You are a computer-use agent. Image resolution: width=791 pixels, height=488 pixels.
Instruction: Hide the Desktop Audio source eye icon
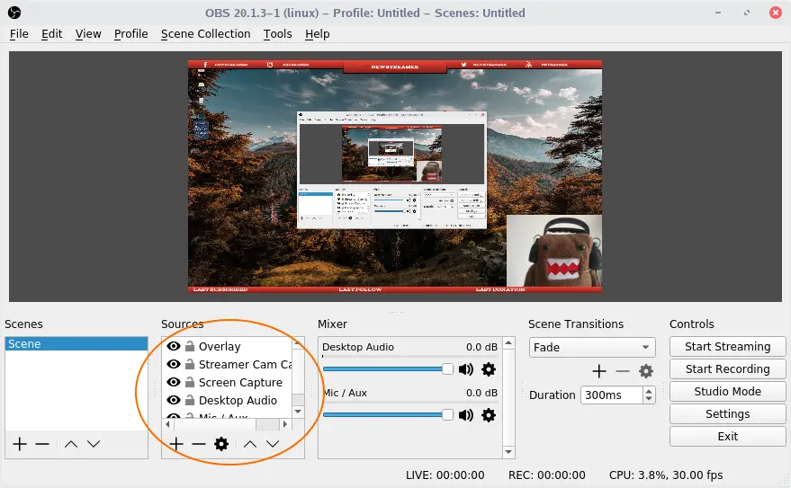(174, 400)
